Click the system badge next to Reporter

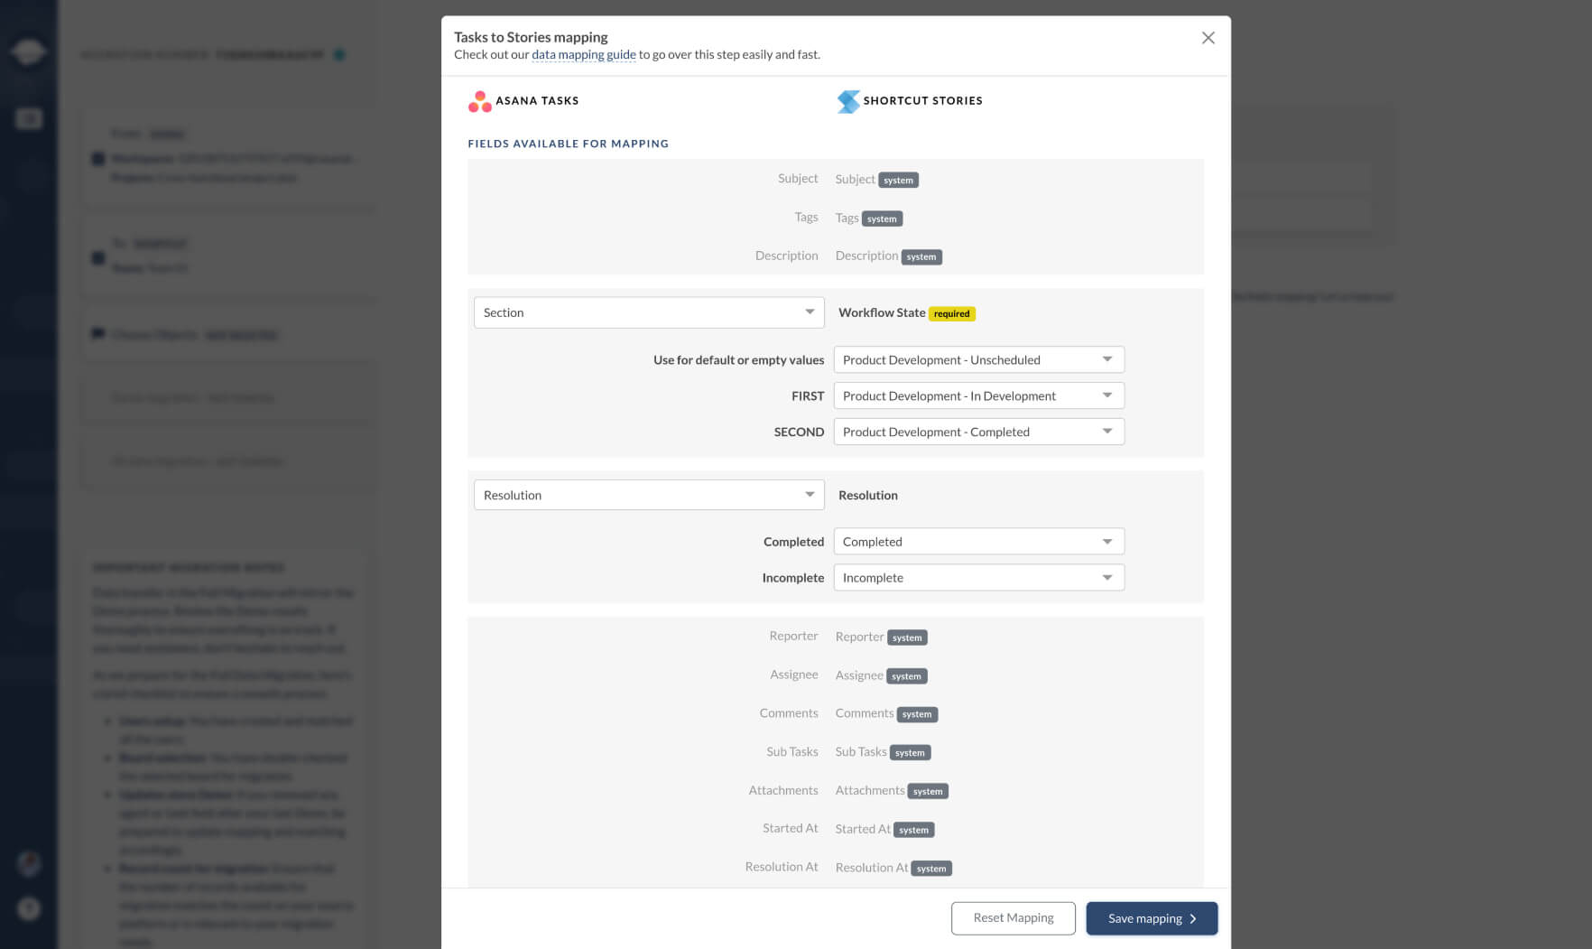coord(907,638)
